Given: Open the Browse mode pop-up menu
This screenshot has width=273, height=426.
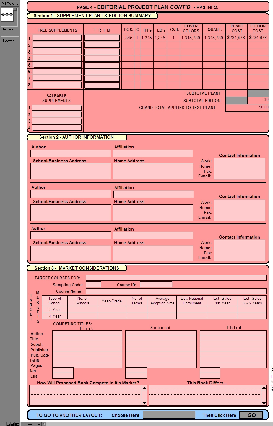Looking at the screenshot, I should click(31, 424).
